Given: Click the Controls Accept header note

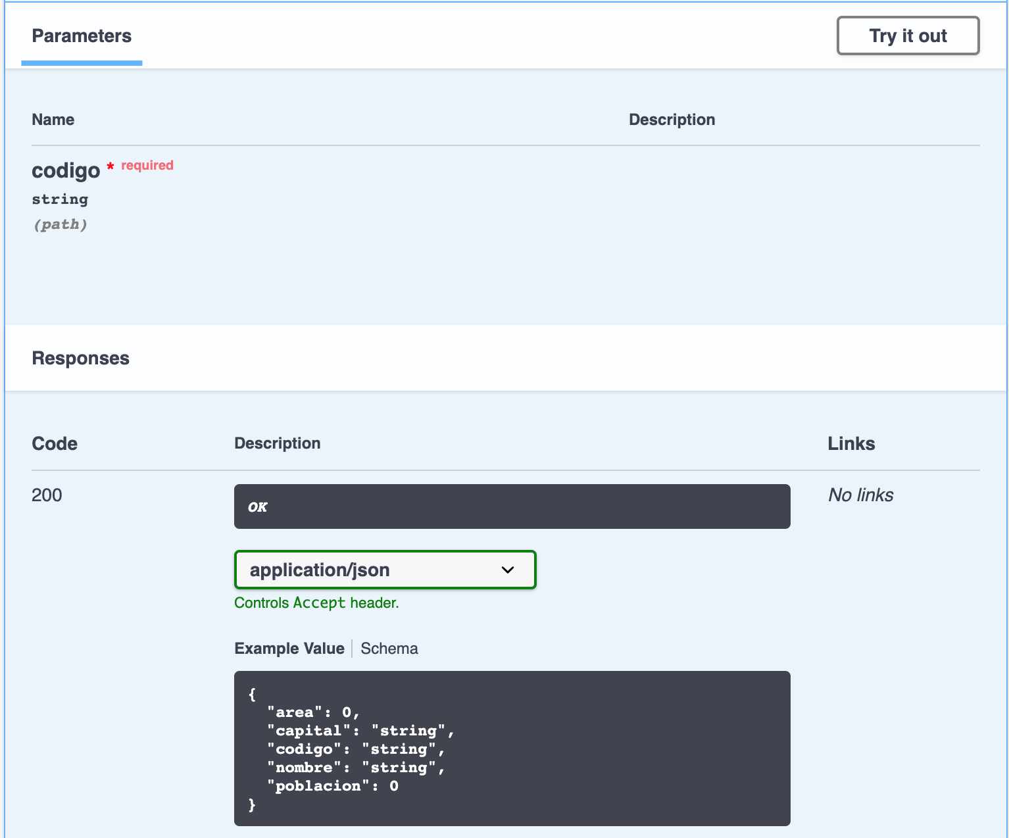Looking at the screenshot, I should pyautogui.click(x=316, y=603).
